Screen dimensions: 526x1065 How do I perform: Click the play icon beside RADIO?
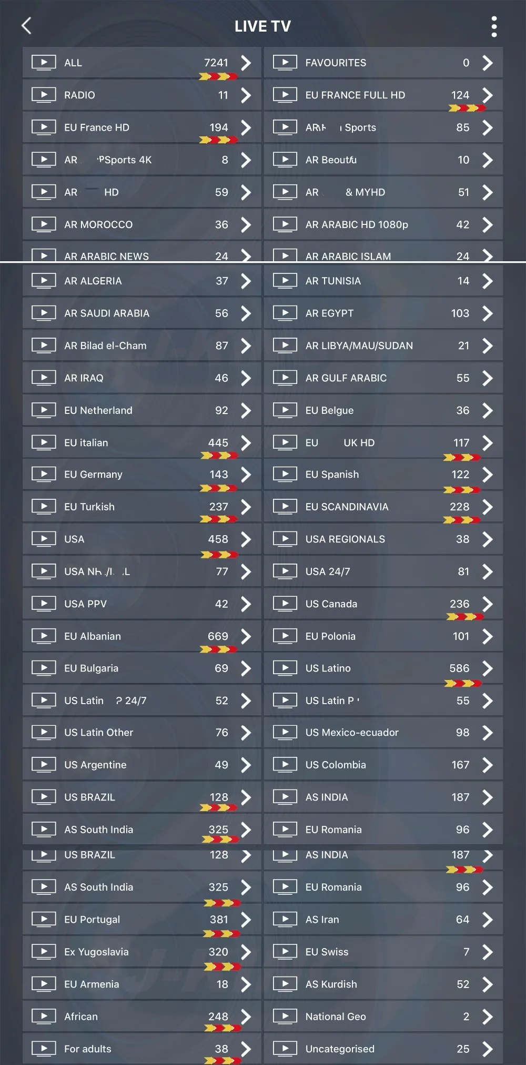[44, 95]
